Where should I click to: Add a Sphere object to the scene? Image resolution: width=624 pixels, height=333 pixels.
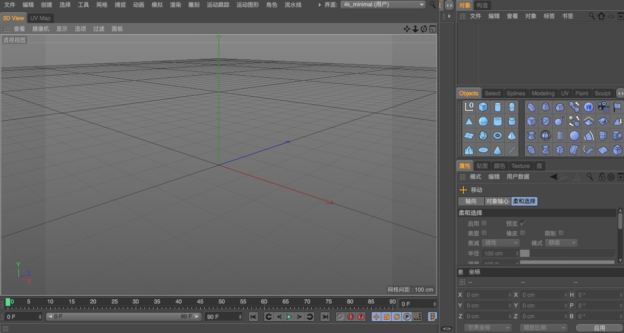(x=483, y=121)
